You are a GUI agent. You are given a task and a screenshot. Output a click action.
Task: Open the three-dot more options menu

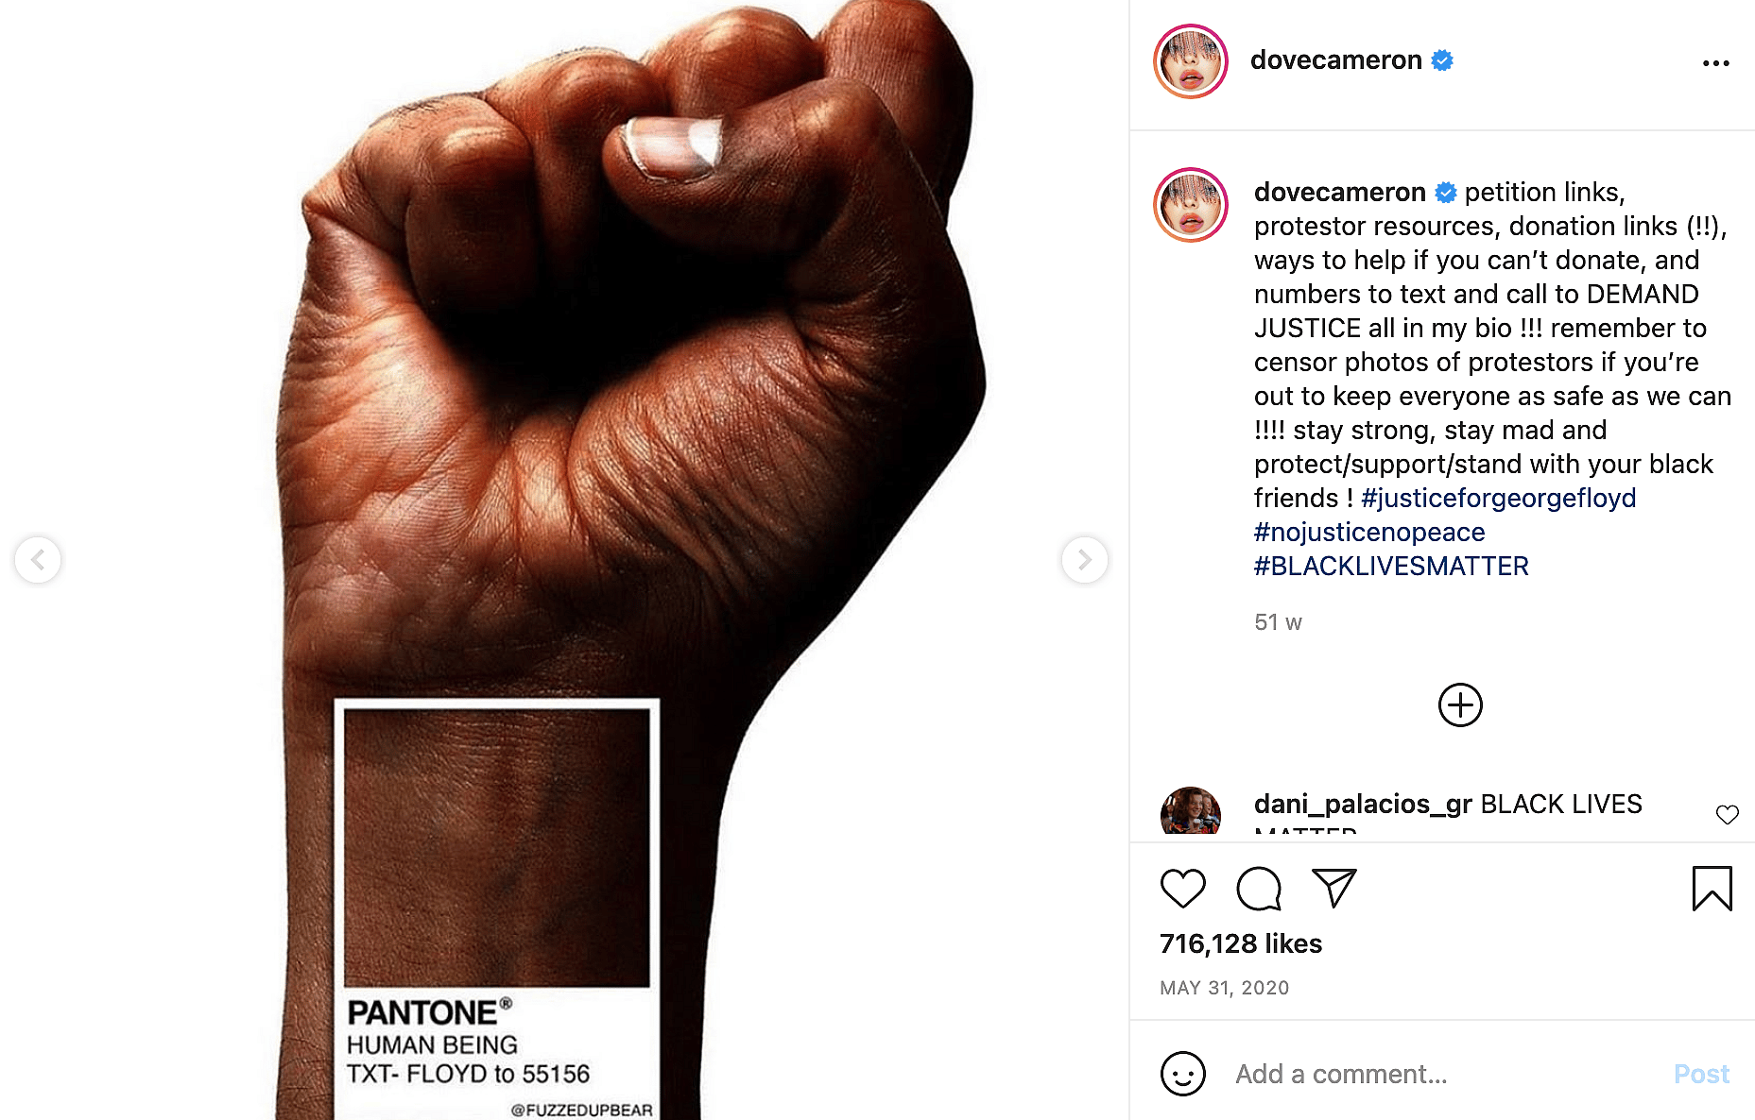[x=1715, y=63]
